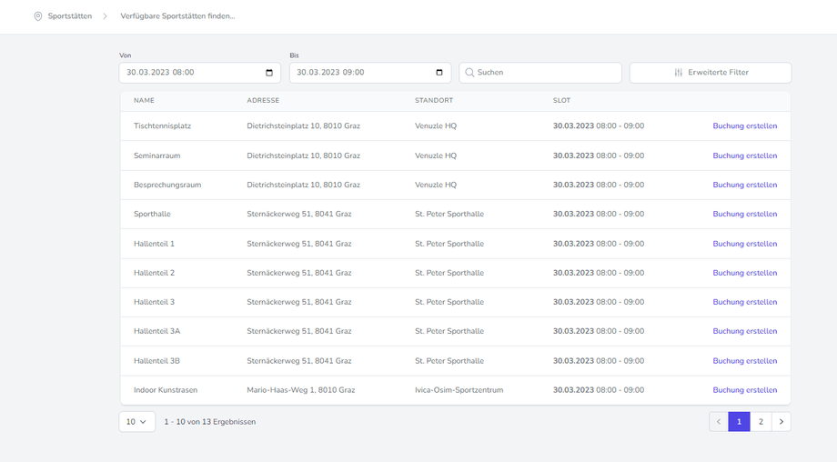Select page 1 in the pagination

tap(740, 421)
